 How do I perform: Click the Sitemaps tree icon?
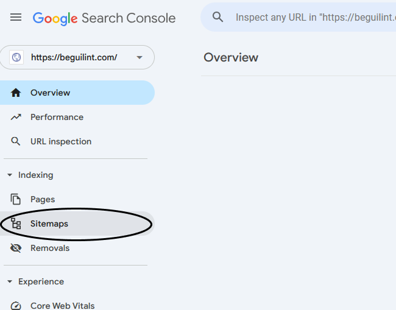[16, 224]
